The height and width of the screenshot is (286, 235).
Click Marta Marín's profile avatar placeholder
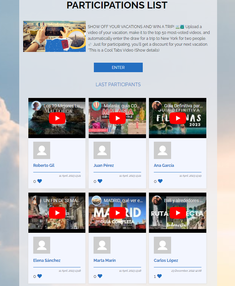click(x=102, y=245)
